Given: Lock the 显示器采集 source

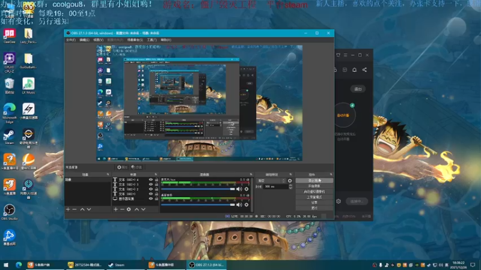Looking at the screenshot, I should point(156,199).
